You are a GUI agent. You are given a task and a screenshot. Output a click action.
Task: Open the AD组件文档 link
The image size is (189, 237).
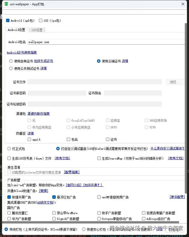45,202
